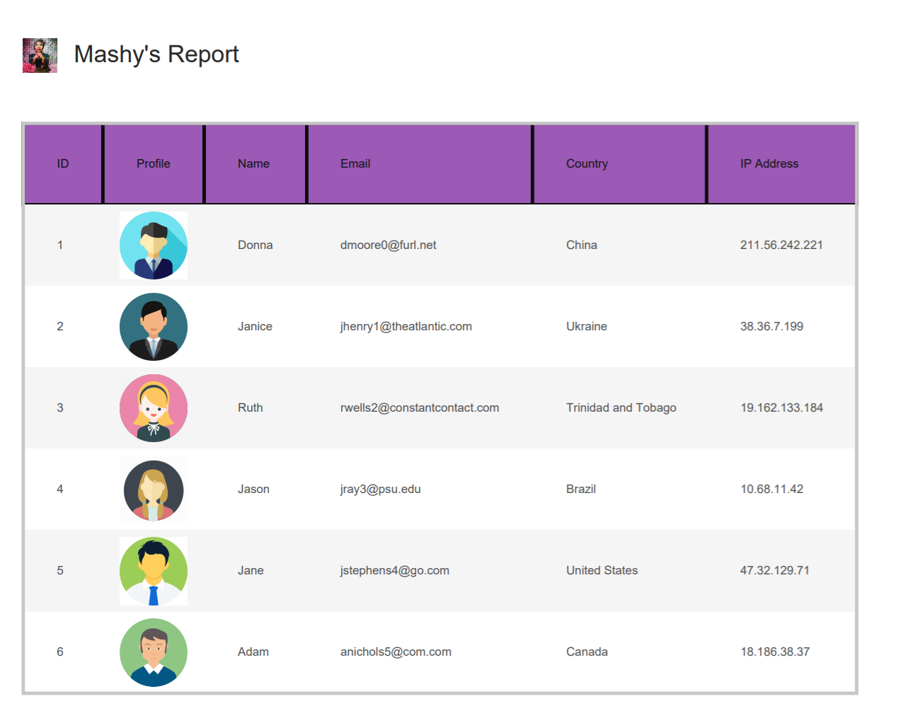Click the ID column header
The width and height of the screenshot is (898, 718).
pos(63,164)
